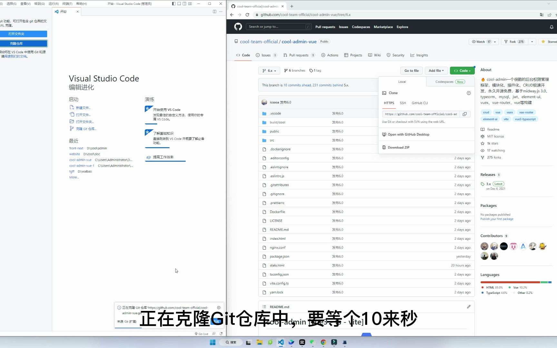Switch to the Codespaces tab in the Code popup

[450, 82]
